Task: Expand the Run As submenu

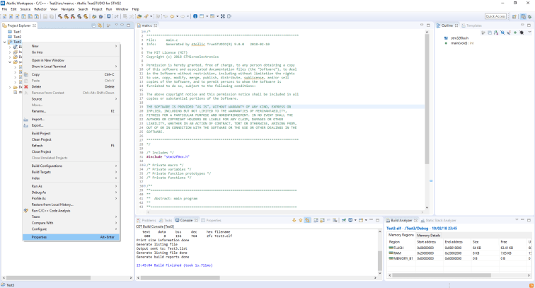Action: coord(37,185)
